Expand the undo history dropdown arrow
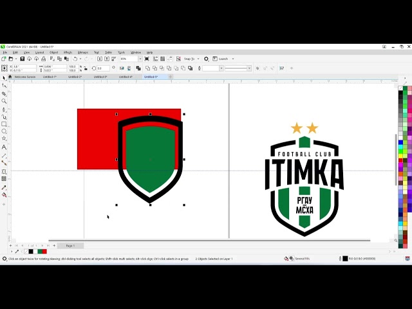This screenshot has height=309, width=412. (x=80, y=59)
